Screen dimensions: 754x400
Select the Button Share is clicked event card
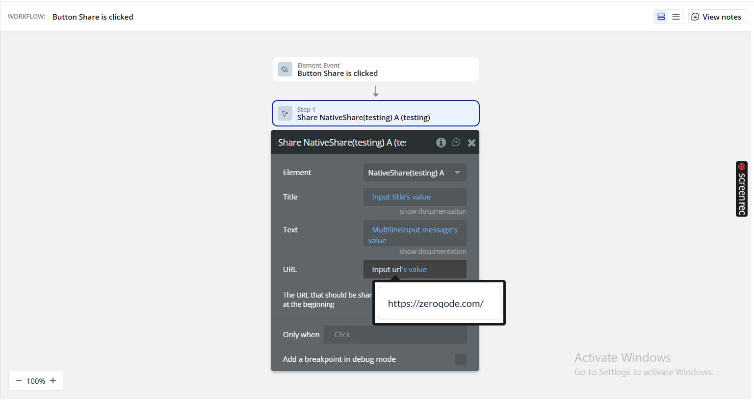375,69
